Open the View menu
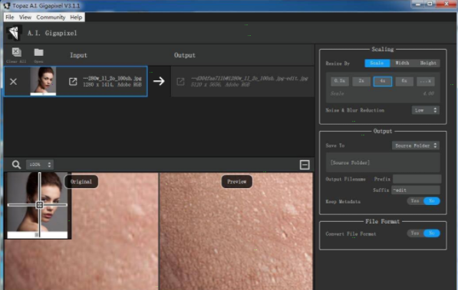The width and height of the screenshot is (458, 290). (25, 17)
